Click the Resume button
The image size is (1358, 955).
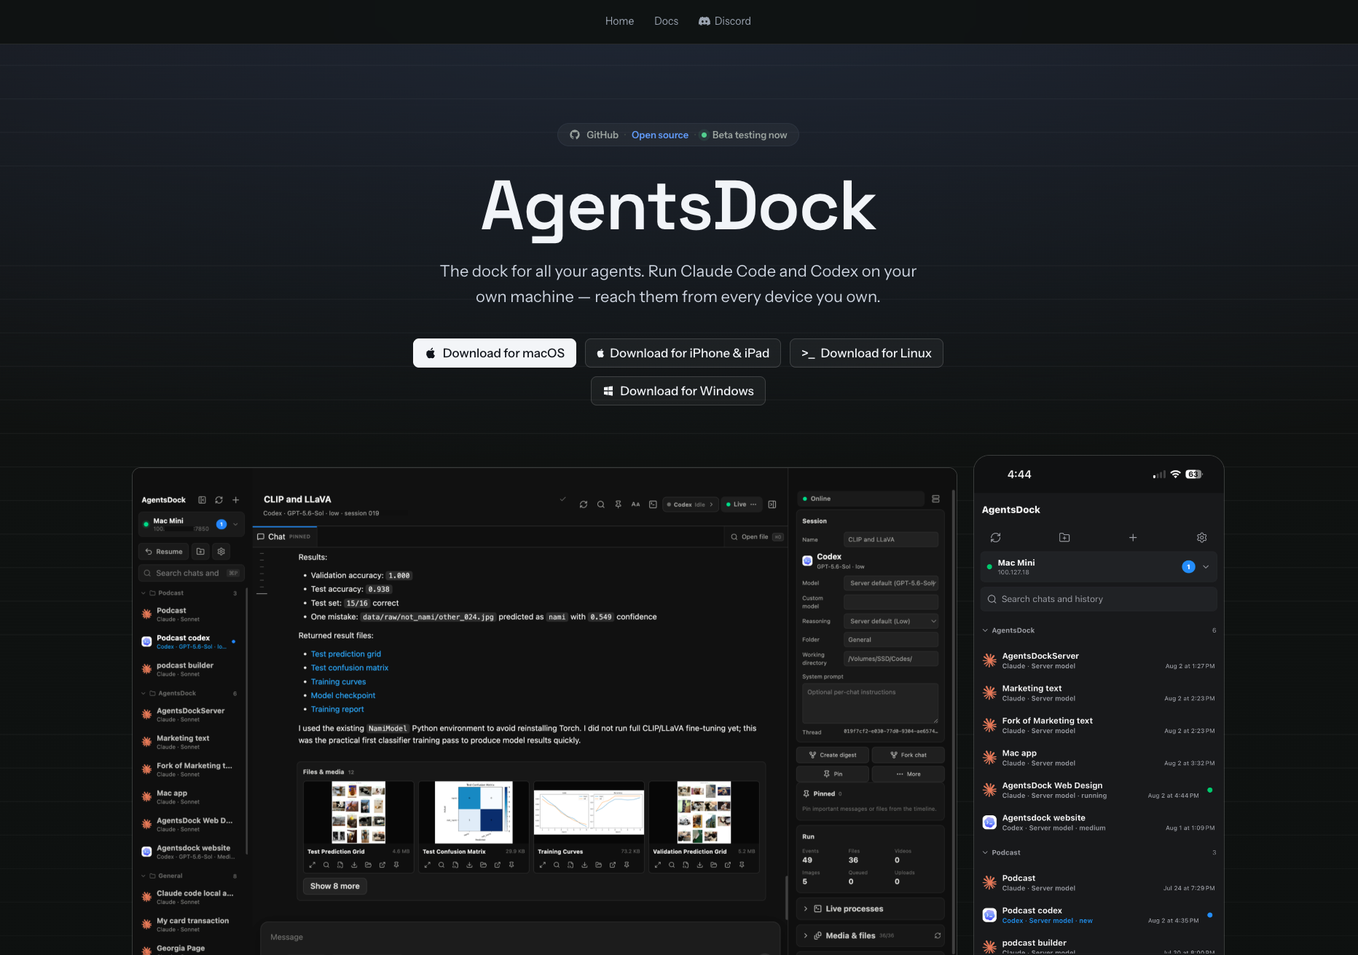[164, 552]
